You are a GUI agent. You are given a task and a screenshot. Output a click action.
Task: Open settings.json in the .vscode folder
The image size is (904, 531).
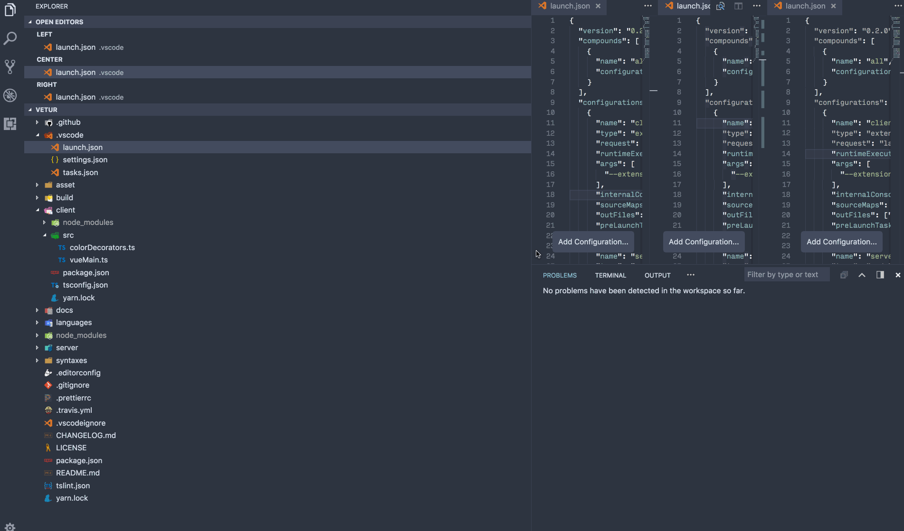click(x=277, y=160)
